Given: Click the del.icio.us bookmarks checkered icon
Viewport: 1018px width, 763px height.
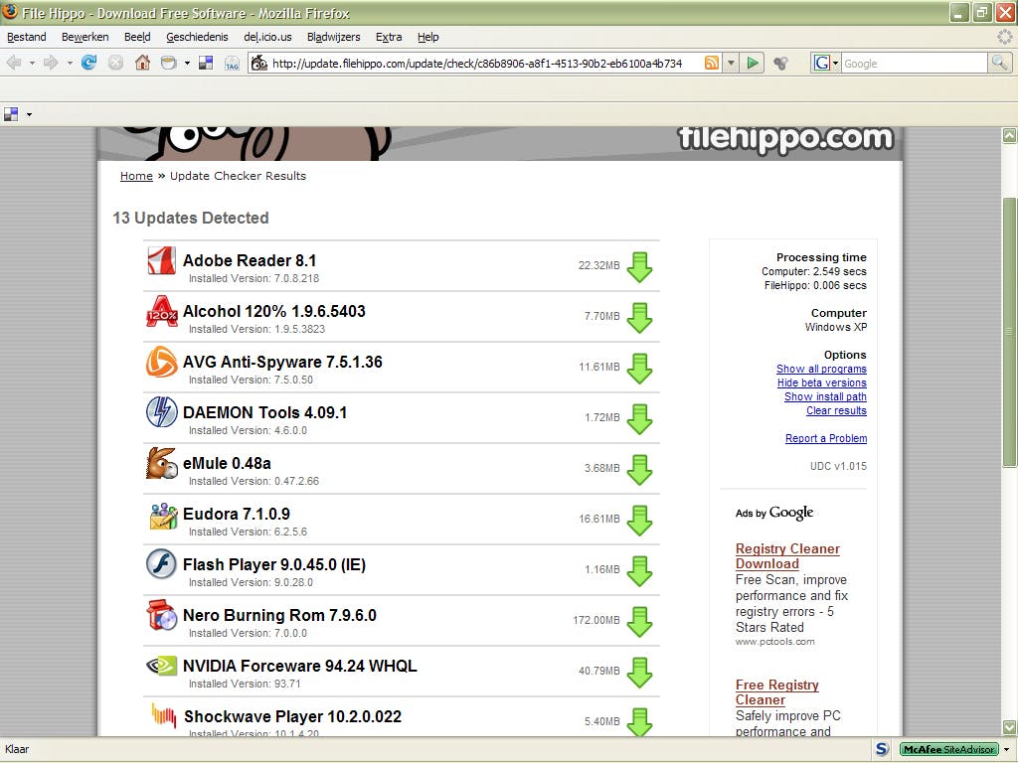Looking at the screenshot, I should point(206,63).
